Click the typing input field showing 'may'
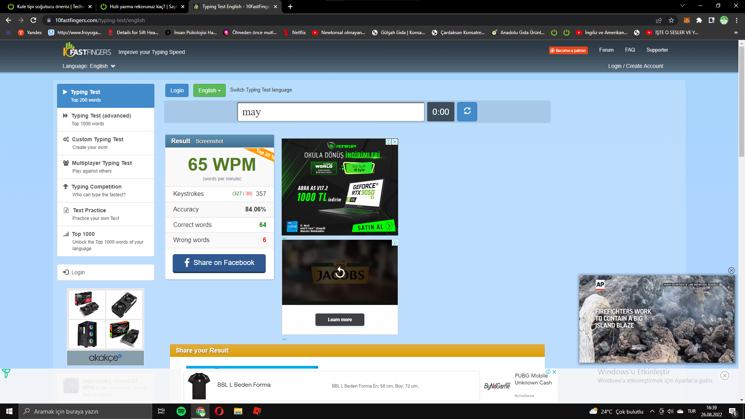Image resolution: width=745 pixels, height=419 pixels. (x=331, y=112)
